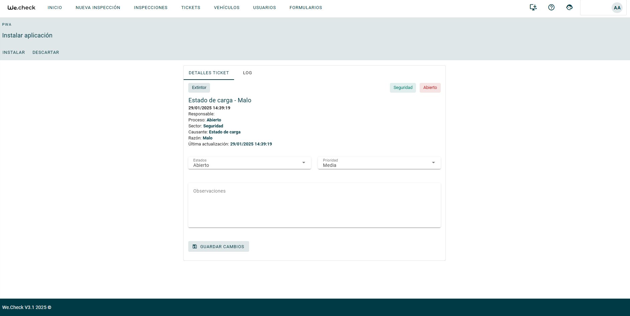Go to Tickets in the navigation bar
This screenshot has width=630, height=316.
coord(191,8)
